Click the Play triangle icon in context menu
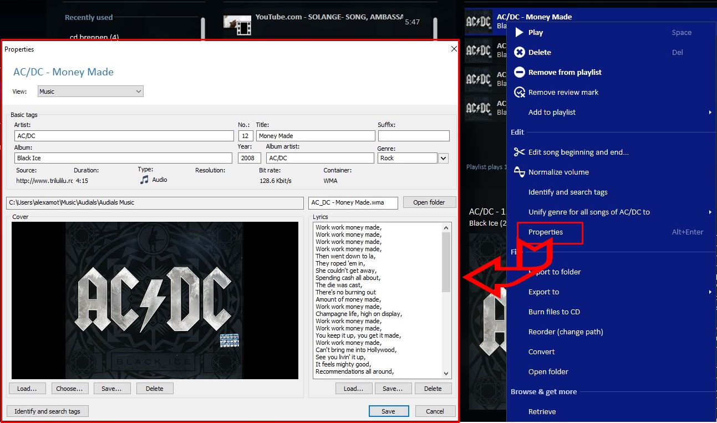 click(520, 32)
